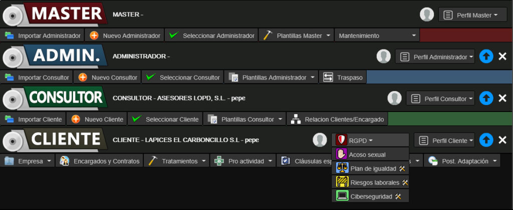Screen dimensions: 513x210
Task: Open Encargados y Contratos
Action: point(100,161)
